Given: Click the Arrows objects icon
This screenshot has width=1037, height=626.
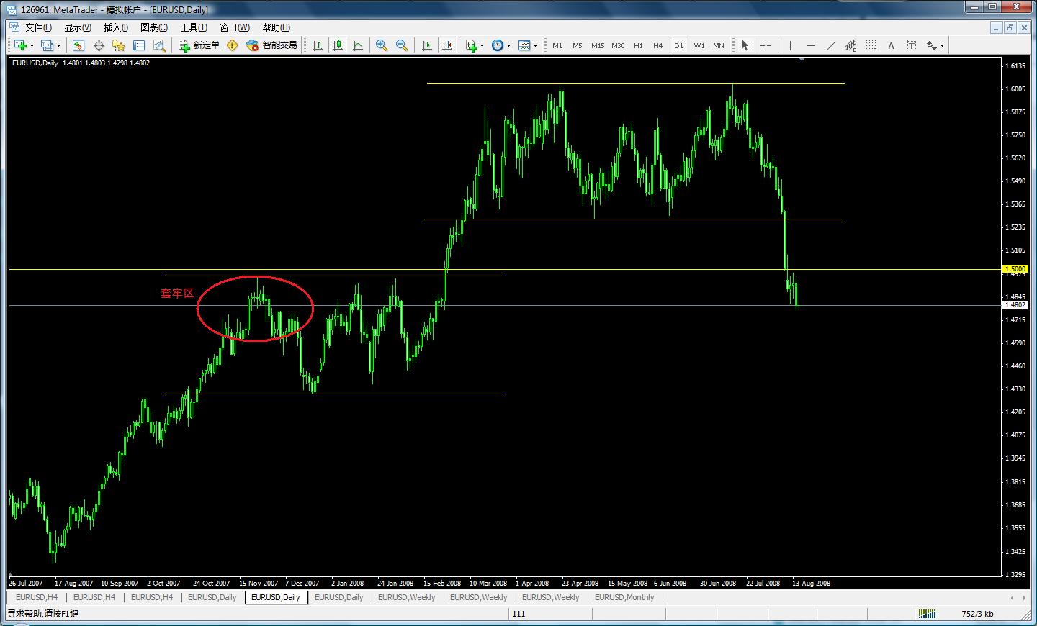Looking at the screenshot, I should pyautogui.click(x=931, y=45).
